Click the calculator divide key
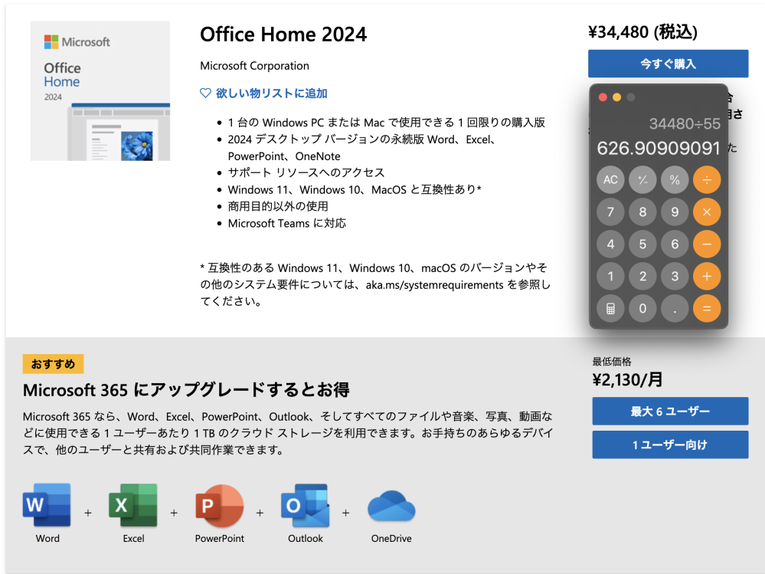The width and height of the screenshot is (765, 574). coord(707,179)
